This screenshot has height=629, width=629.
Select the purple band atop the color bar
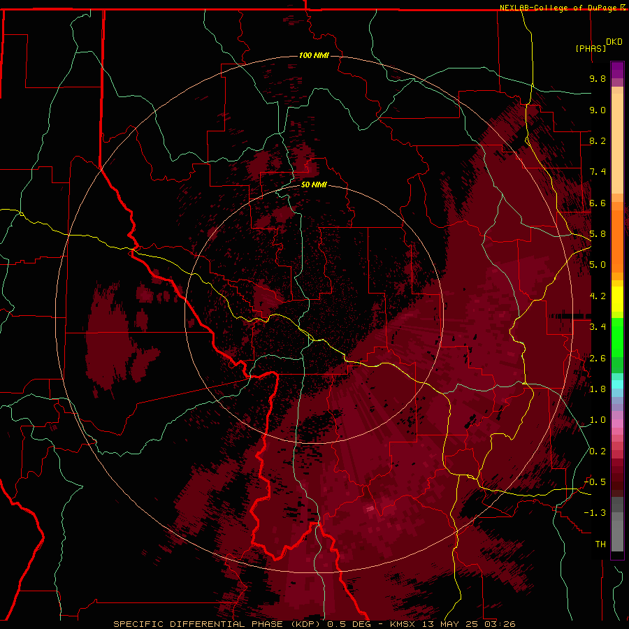click(617, 70)
